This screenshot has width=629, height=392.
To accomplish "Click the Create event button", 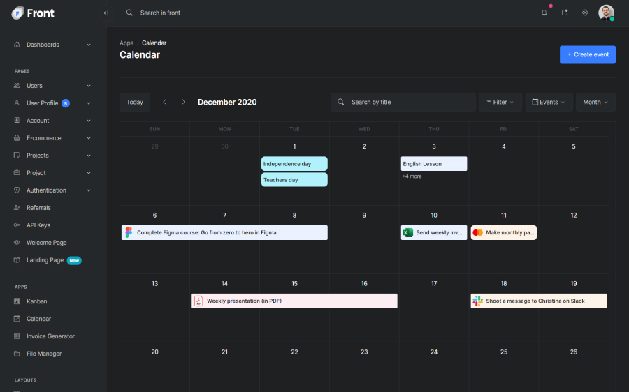I will point(587,54).
